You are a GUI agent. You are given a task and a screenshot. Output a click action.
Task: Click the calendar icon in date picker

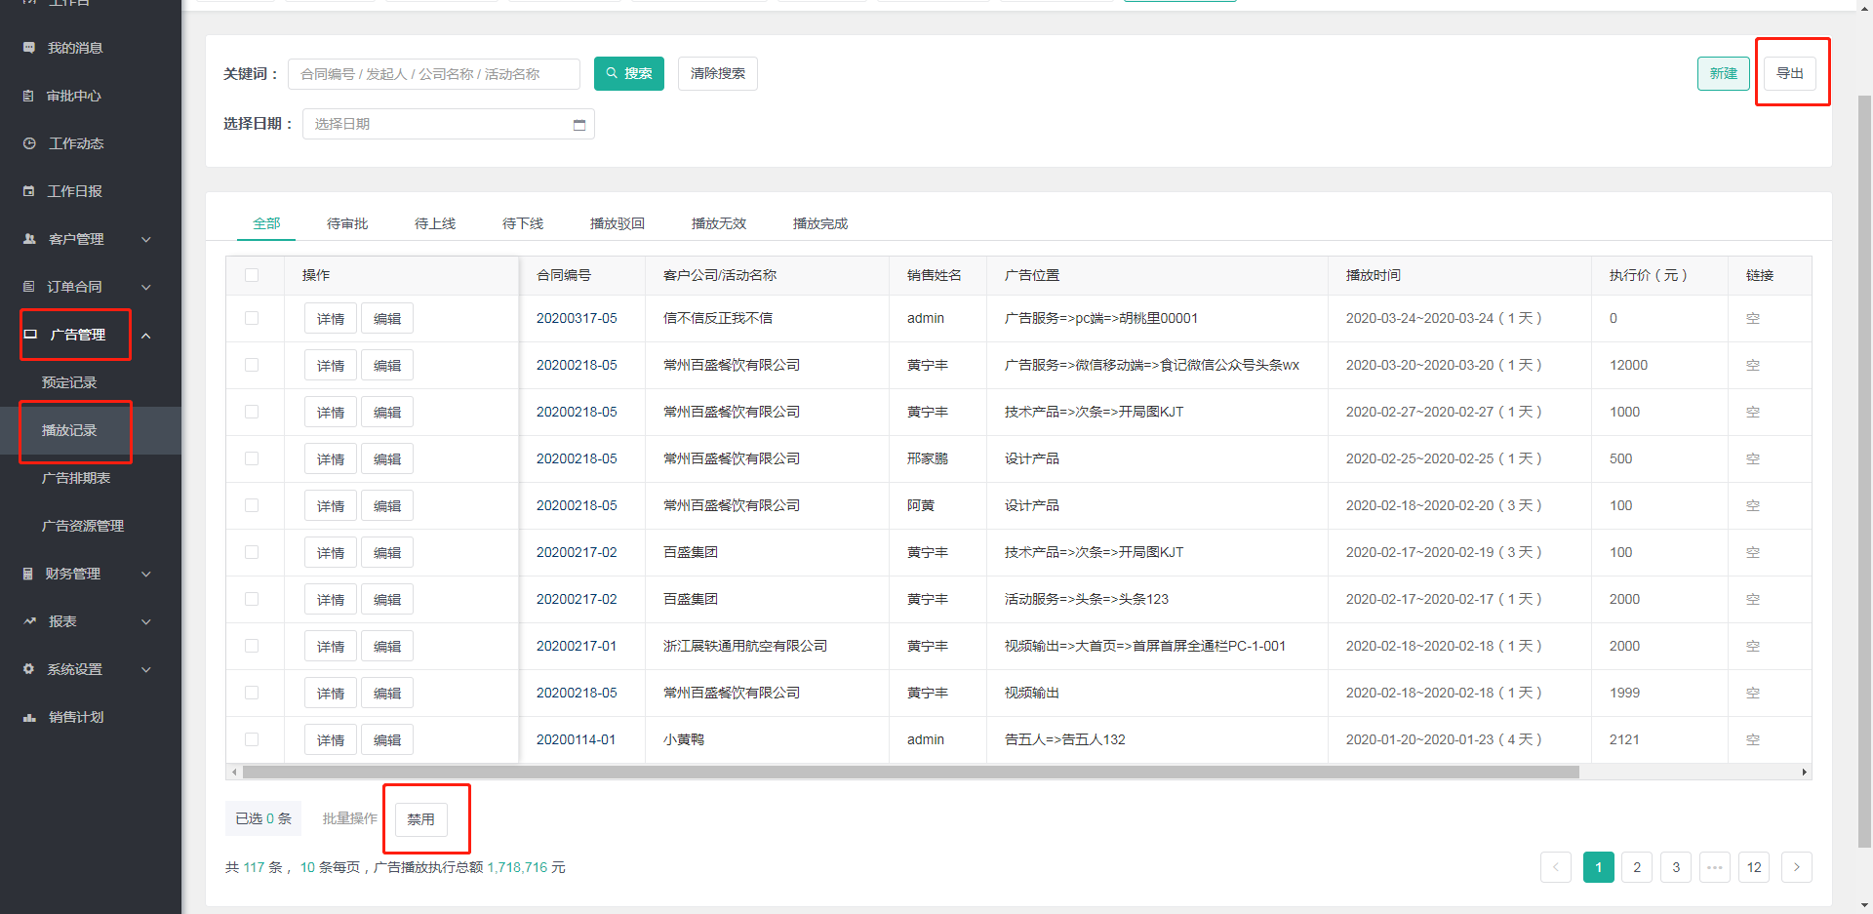[579, 125]
